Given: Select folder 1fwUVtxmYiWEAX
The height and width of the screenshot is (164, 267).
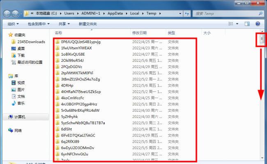Looking at the screenshot, I should point(76,48).
